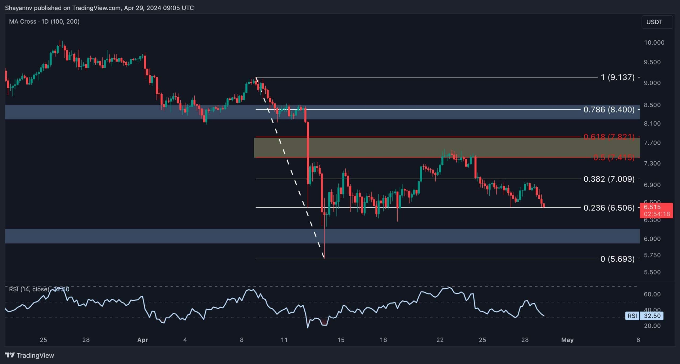
Task: Click the 0.382 (7.009) Fibonacci label
Action: pos(609,179)
